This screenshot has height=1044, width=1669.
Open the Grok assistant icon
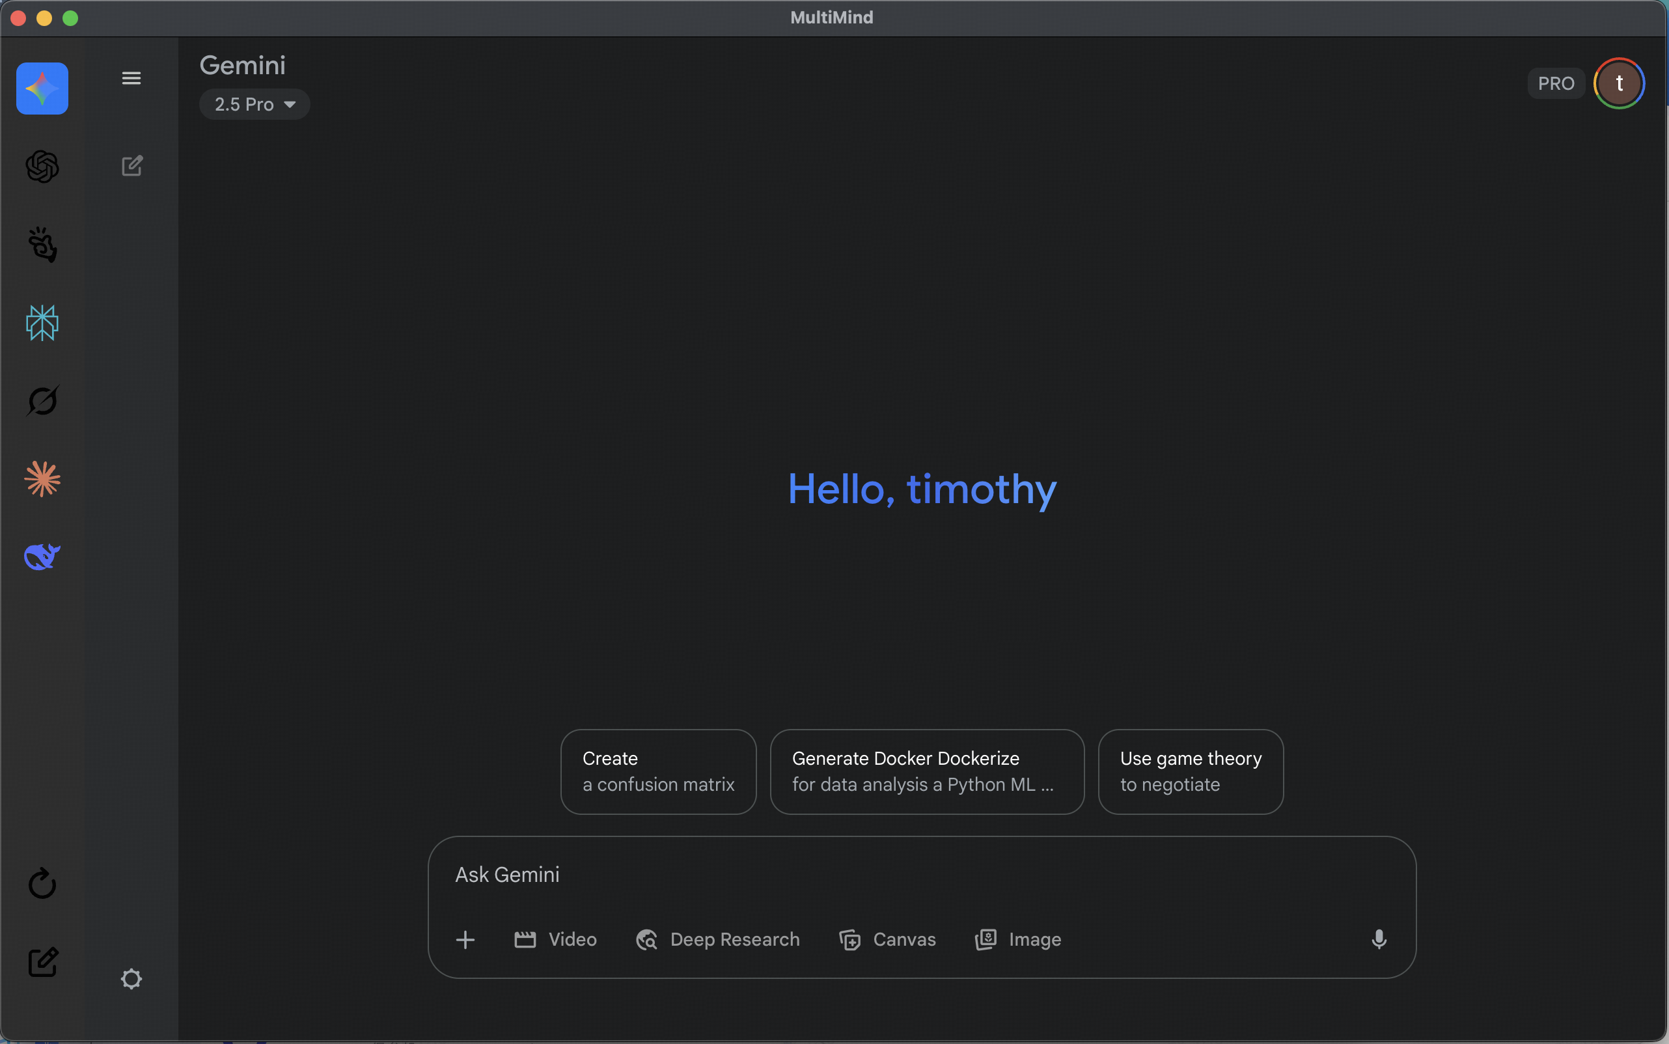coord(42,400)
